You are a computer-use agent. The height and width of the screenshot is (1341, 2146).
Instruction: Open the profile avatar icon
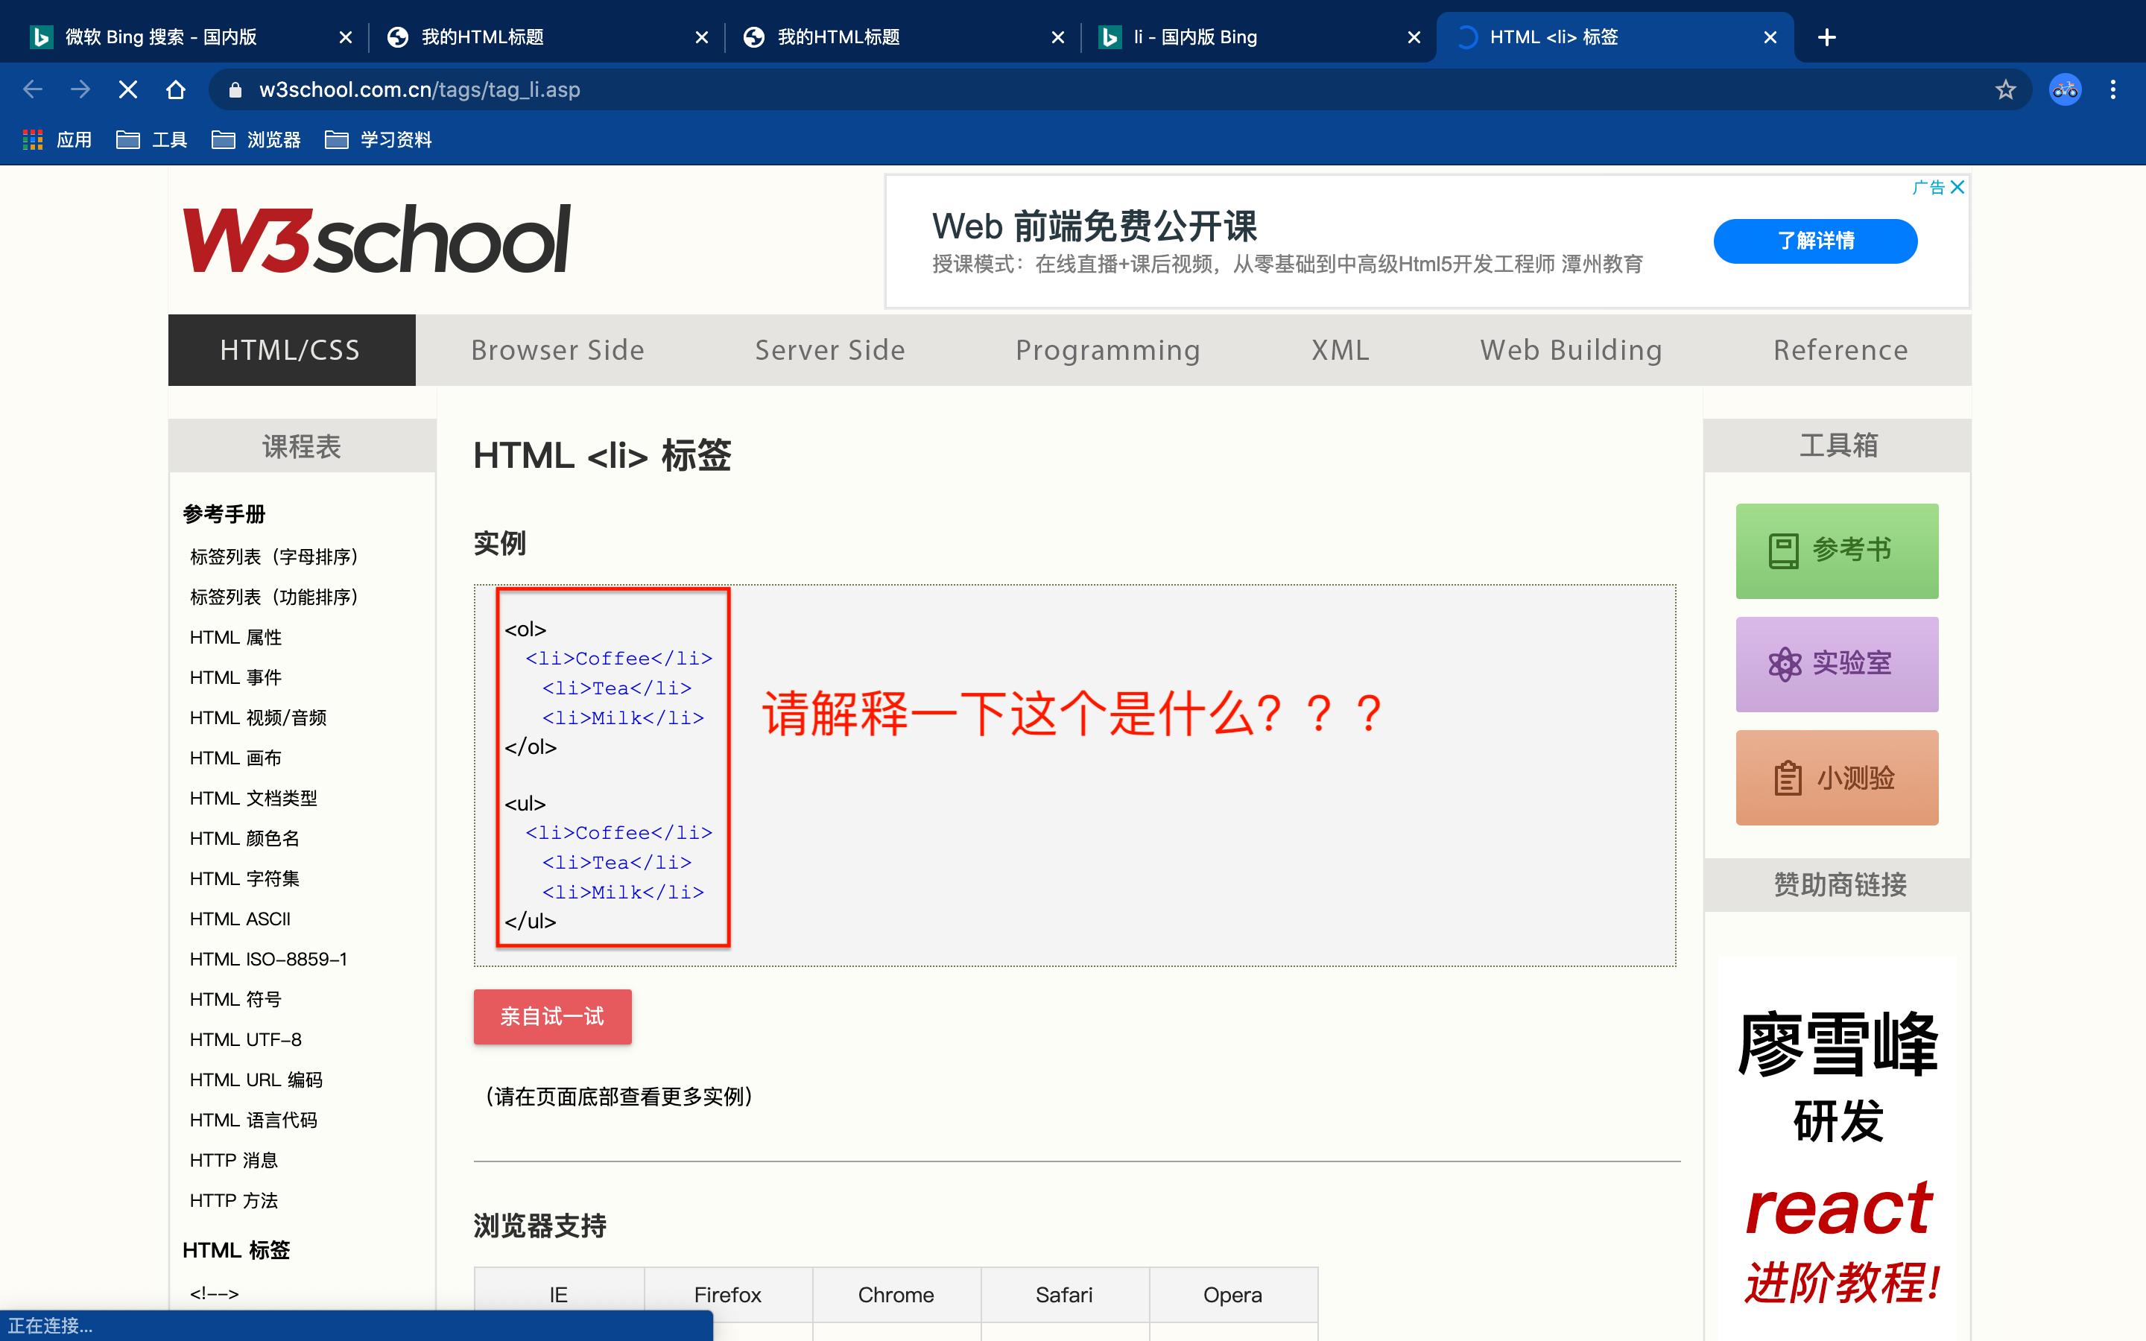2066,89
